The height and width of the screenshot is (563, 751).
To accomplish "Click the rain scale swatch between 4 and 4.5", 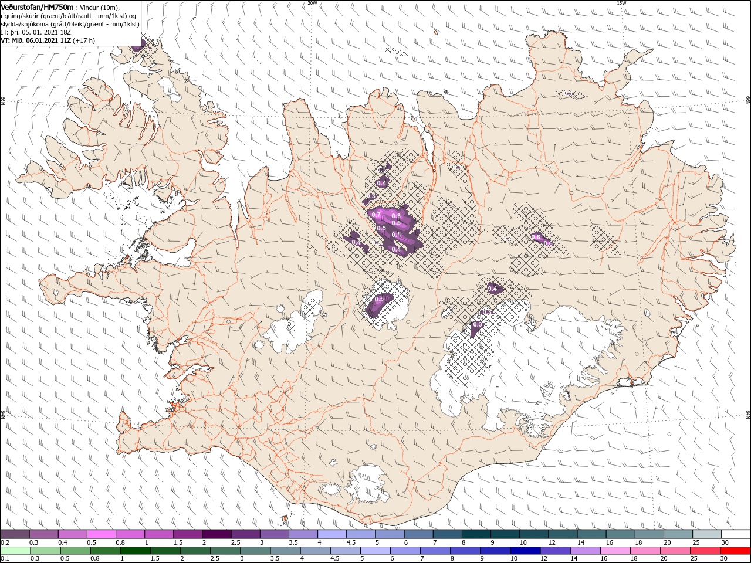I will tap(315, 551).
